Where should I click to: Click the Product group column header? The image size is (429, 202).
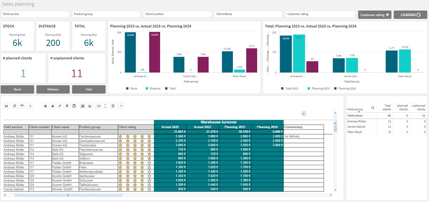tap(98, 127)
